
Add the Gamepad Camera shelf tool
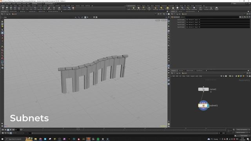(x=216, y=8)
